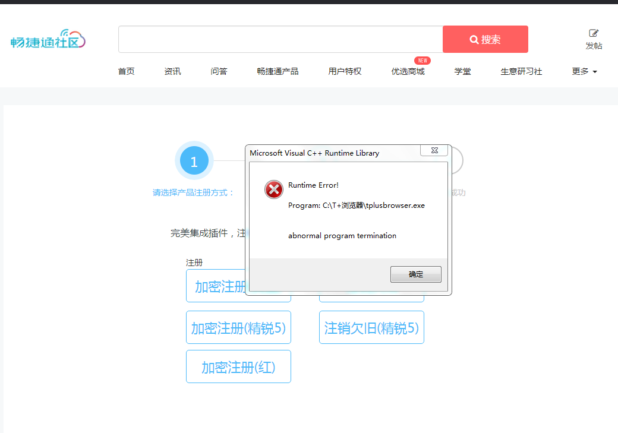Close the Runtime Library dialog

[434, 150]
